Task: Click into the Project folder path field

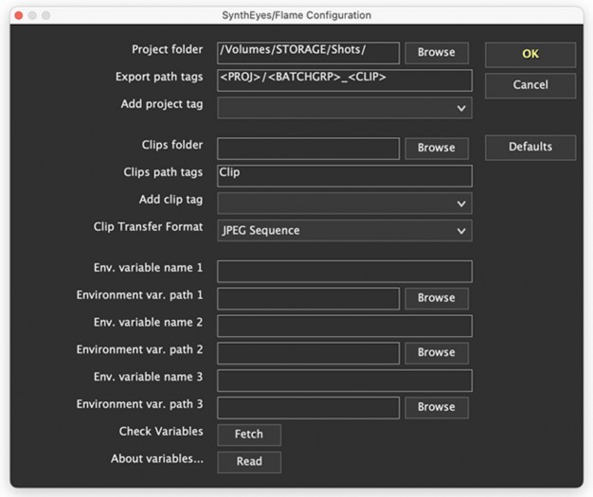Action: click(x=308, y=52)
